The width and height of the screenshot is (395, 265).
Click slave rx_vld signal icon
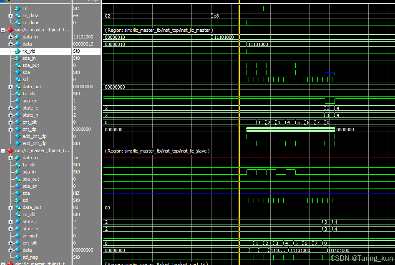point(18,214)
